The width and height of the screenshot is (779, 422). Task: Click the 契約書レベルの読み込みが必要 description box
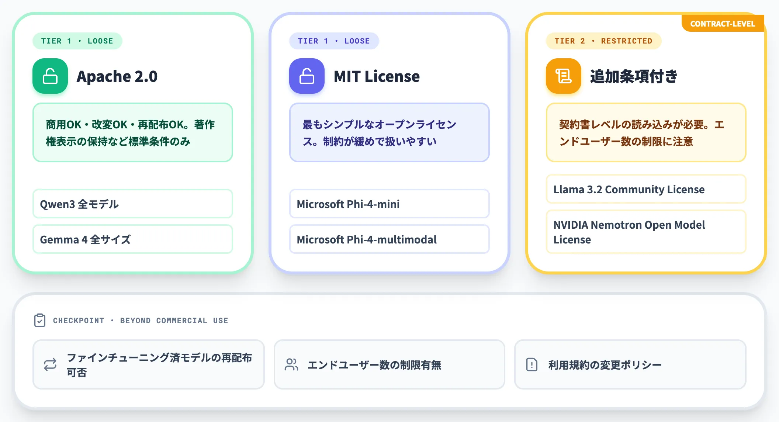coord(646,132)
